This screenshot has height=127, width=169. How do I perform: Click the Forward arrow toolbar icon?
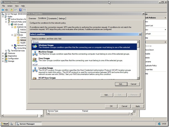(7, 10)
